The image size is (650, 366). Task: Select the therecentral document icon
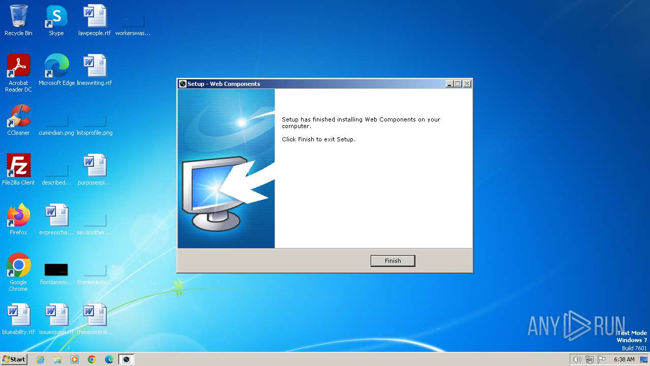tap(94, 319)
